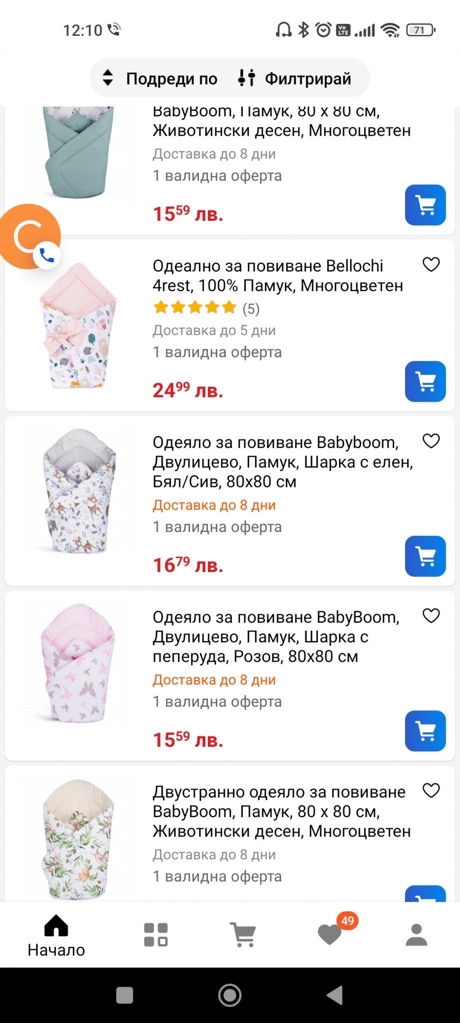Open the Bellochi 4rest product title
The image size is (460, 1023).
(x=278, y=276)
